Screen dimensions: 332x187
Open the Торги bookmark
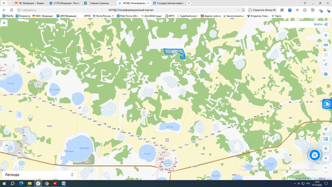click(x=276, y=16)
